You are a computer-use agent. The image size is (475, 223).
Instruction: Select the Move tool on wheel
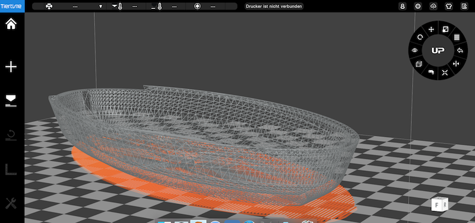431,29
